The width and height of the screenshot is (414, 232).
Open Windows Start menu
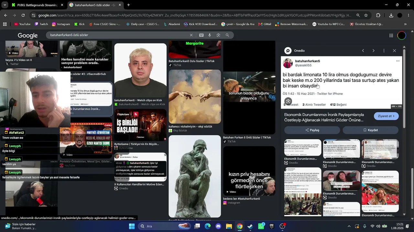click(x=132, y=226)
